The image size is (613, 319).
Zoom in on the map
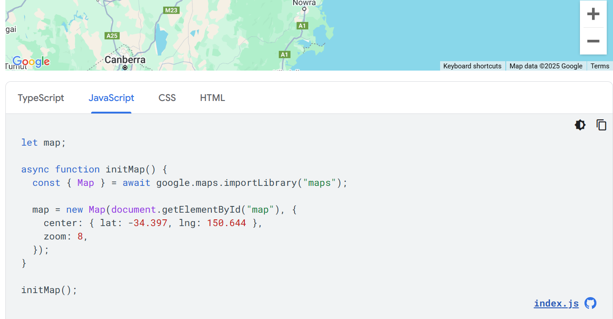coord(593,14)
